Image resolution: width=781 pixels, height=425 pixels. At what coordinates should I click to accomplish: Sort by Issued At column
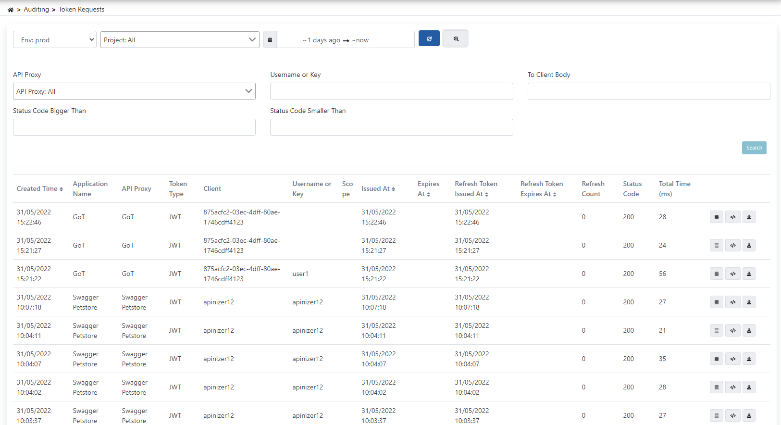point(378,189)
